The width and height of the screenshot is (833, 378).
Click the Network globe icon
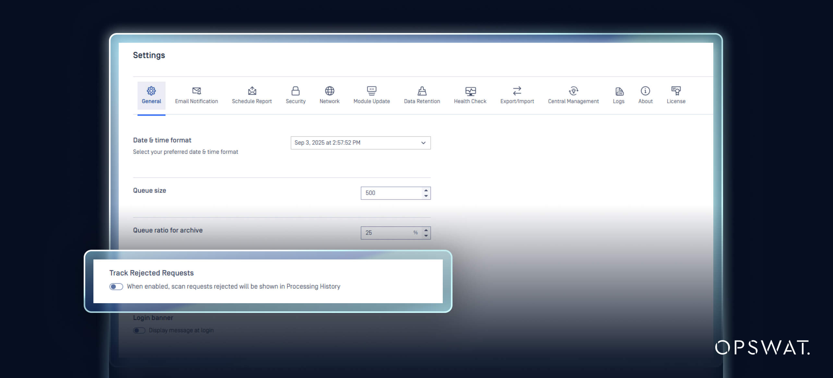330,91
